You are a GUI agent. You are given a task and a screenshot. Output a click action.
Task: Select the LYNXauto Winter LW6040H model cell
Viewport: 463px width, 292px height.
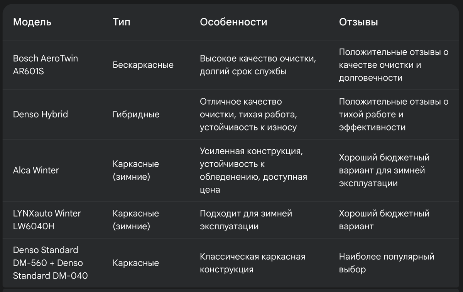[47, 220]
